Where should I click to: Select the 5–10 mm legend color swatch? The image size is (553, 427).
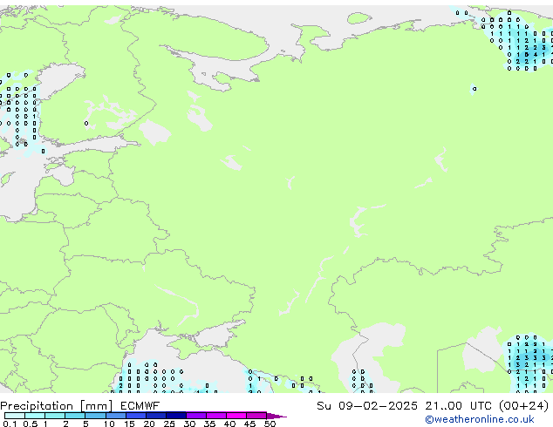[x=95, y=416]
